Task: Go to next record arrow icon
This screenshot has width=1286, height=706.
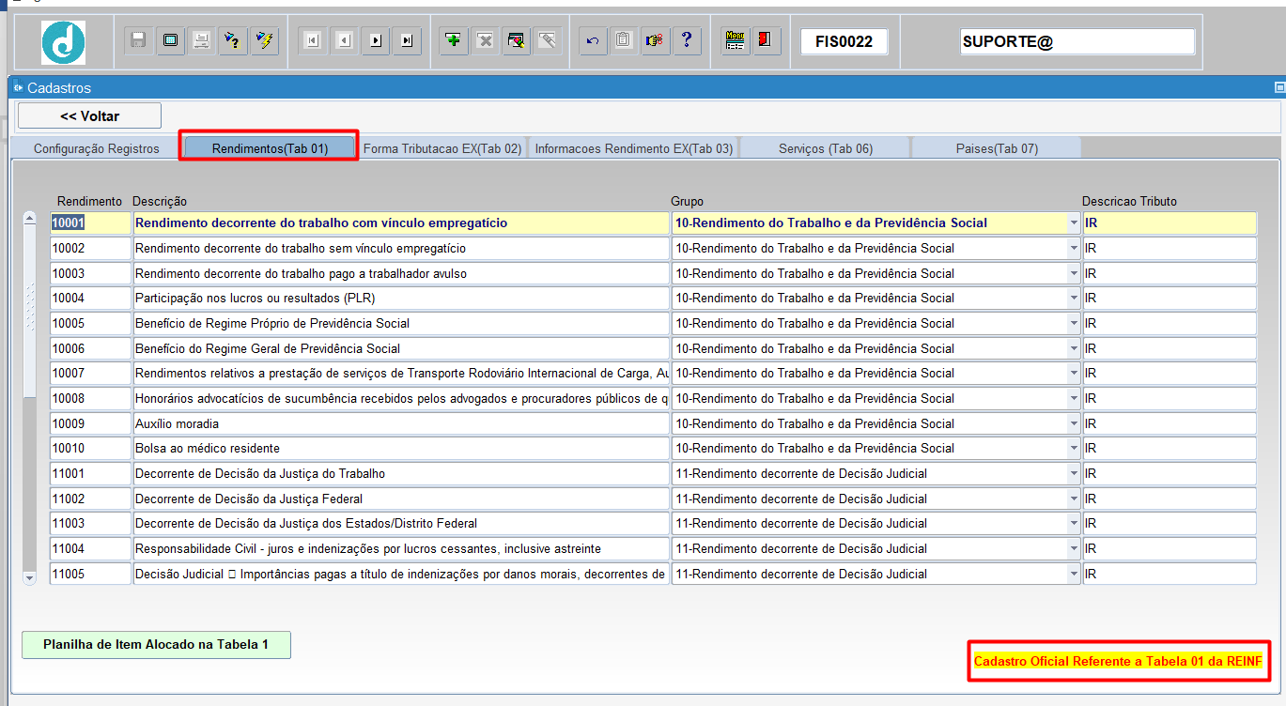Action: click(x=376, y=40)
